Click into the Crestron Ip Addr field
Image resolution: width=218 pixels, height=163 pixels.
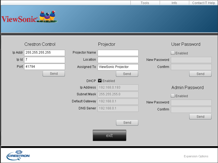tap(44, 53)
